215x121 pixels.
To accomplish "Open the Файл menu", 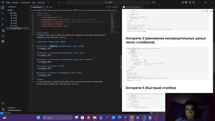I will (8, 2).
